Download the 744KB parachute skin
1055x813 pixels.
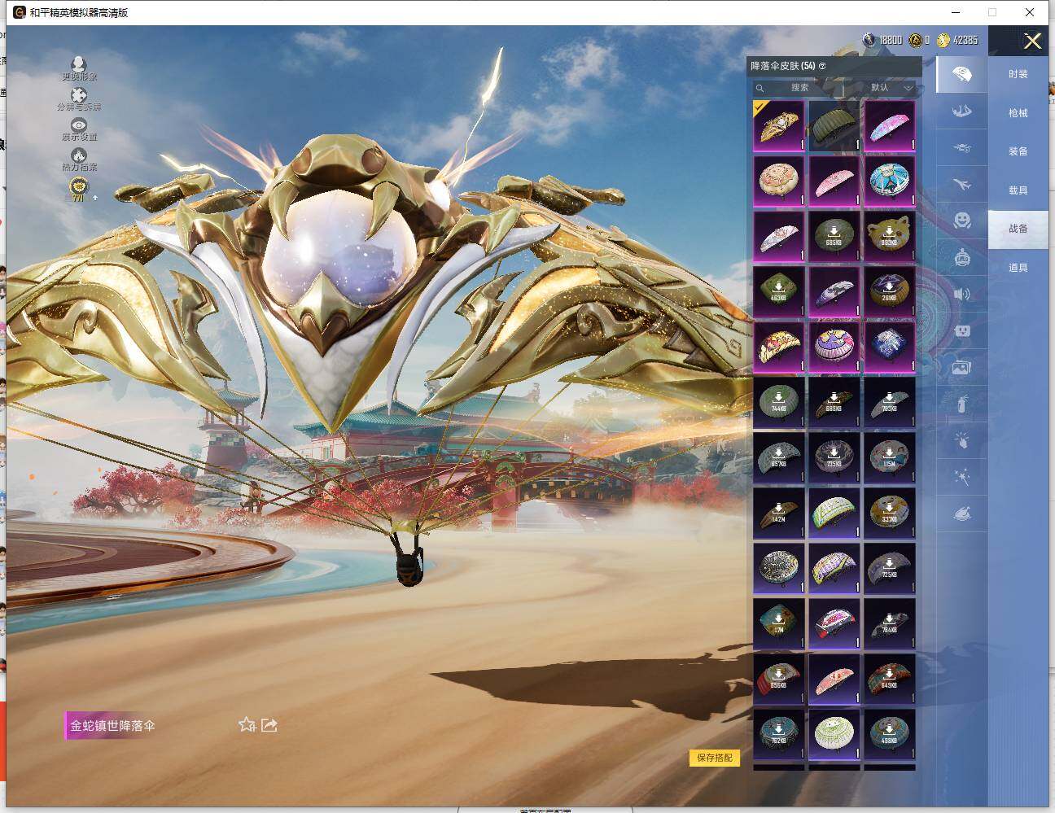[779, 402]
